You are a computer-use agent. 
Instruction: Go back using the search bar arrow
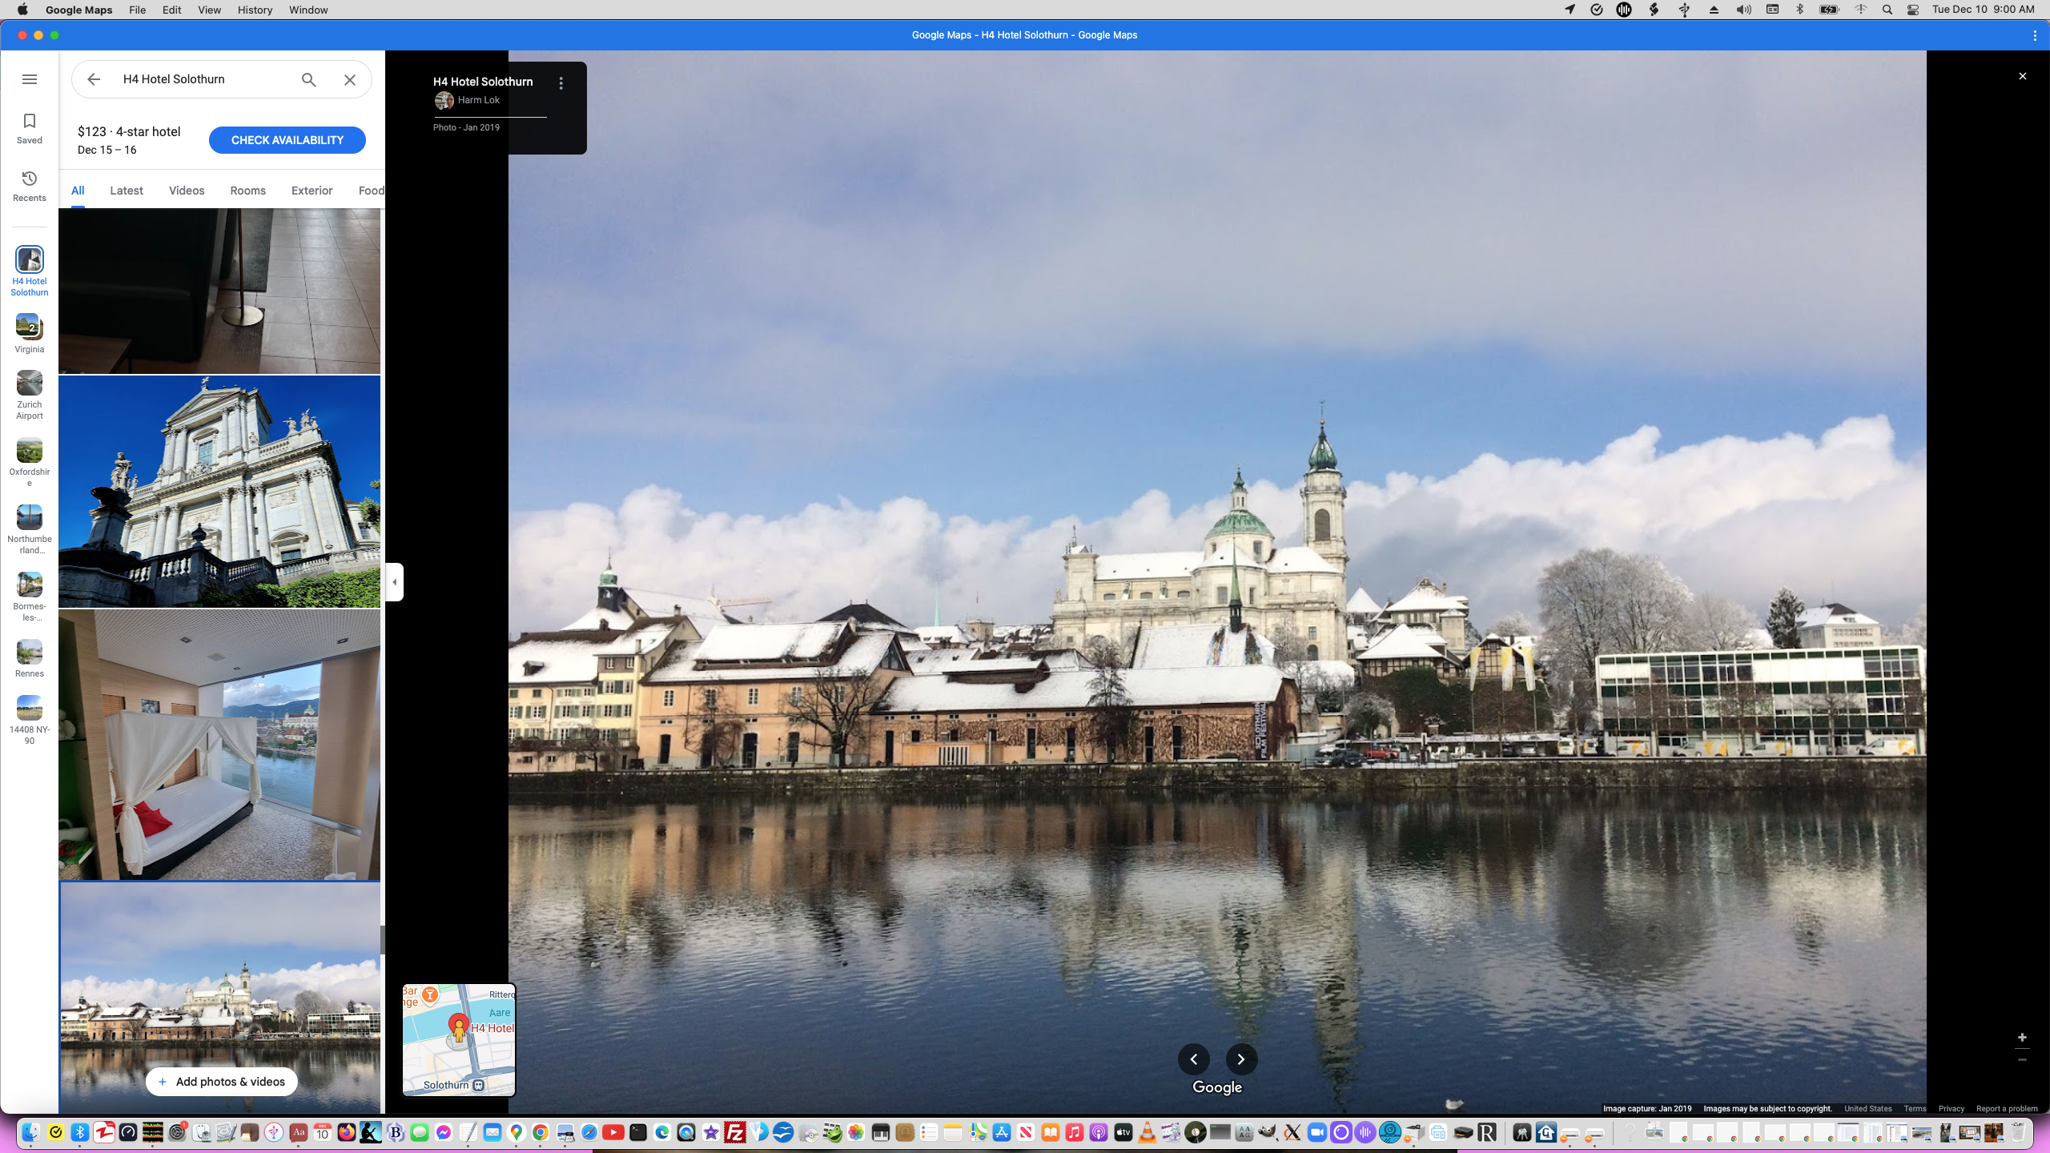pyautogui.click(x=94, y=79)
